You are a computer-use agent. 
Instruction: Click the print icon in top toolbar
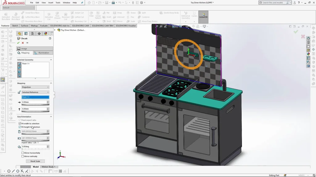[113, 3]
